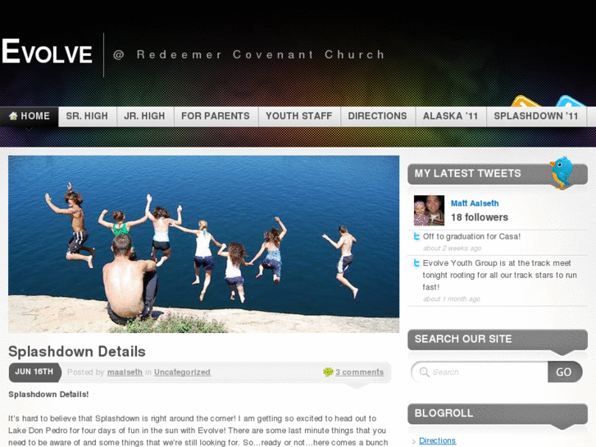Click the Search Our Site heading
Image resolution: width=596 pixels, height=447 pixels.
[463, 339]
